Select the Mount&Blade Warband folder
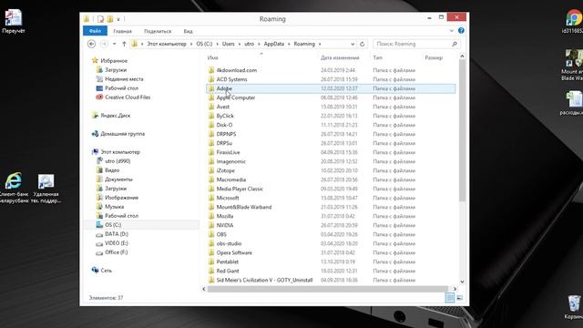The width and height of the screenshot is (583, 328). pos(244,207)
